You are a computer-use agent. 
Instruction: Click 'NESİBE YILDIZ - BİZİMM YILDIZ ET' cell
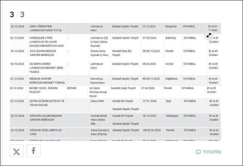(x=43, y=90)
